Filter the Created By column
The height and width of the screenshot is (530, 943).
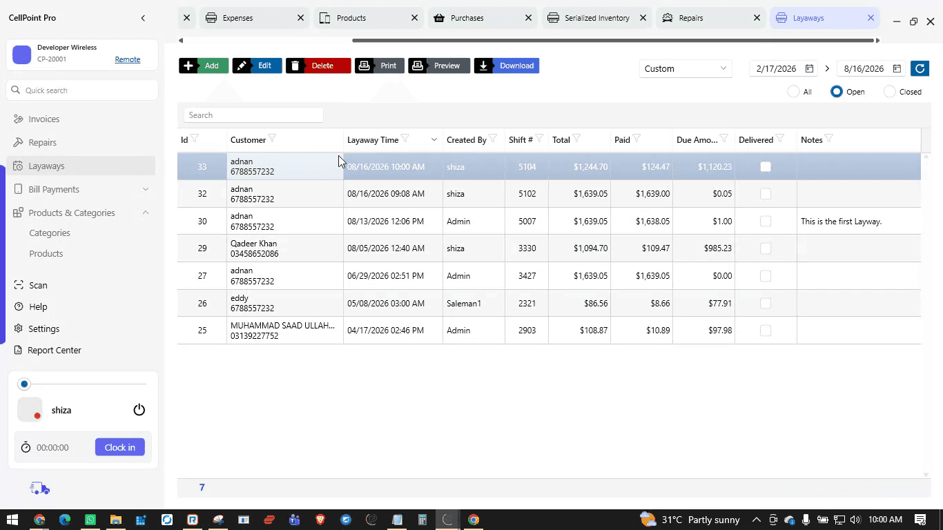[493, 139]
